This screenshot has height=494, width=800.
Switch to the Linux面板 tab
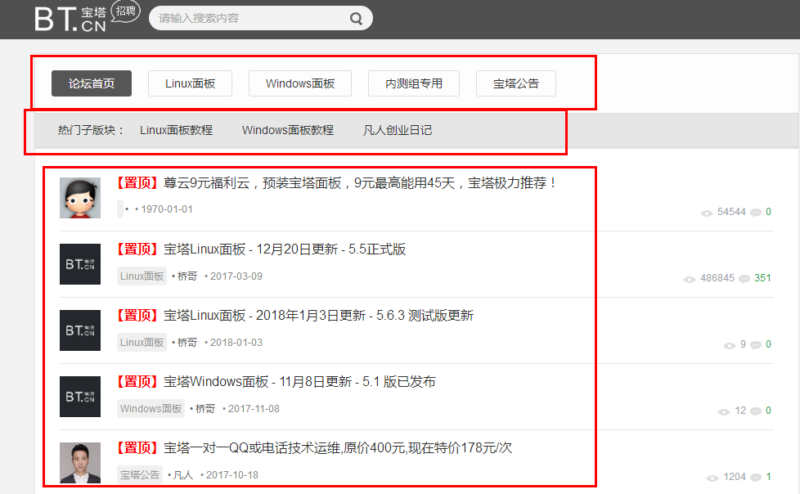click(190, 83)
